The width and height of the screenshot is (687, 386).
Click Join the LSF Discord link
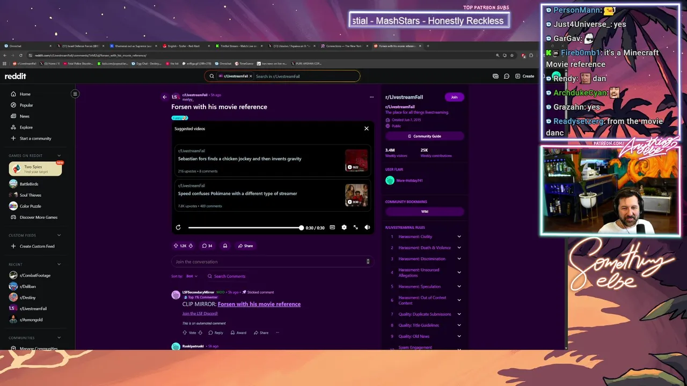click(x=200, y=314)
